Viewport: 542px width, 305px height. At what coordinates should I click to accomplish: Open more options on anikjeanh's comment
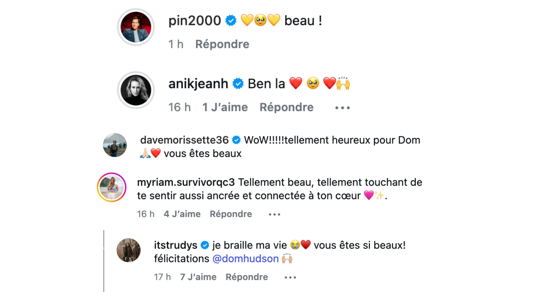pos(342,108)
